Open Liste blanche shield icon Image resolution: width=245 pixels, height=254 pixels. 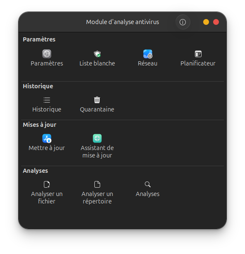97,54
